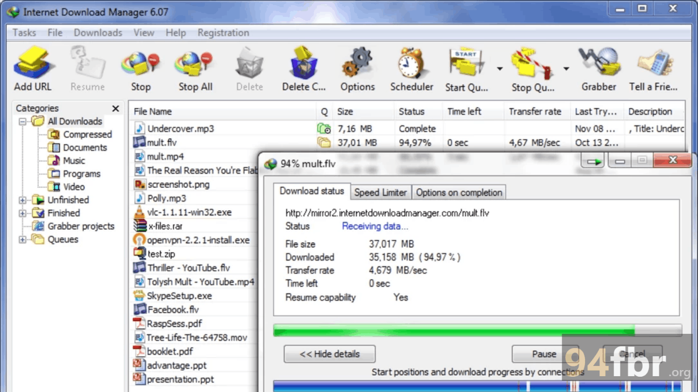Click the Delete Completed toolbar icon

[x=304, y=62]
